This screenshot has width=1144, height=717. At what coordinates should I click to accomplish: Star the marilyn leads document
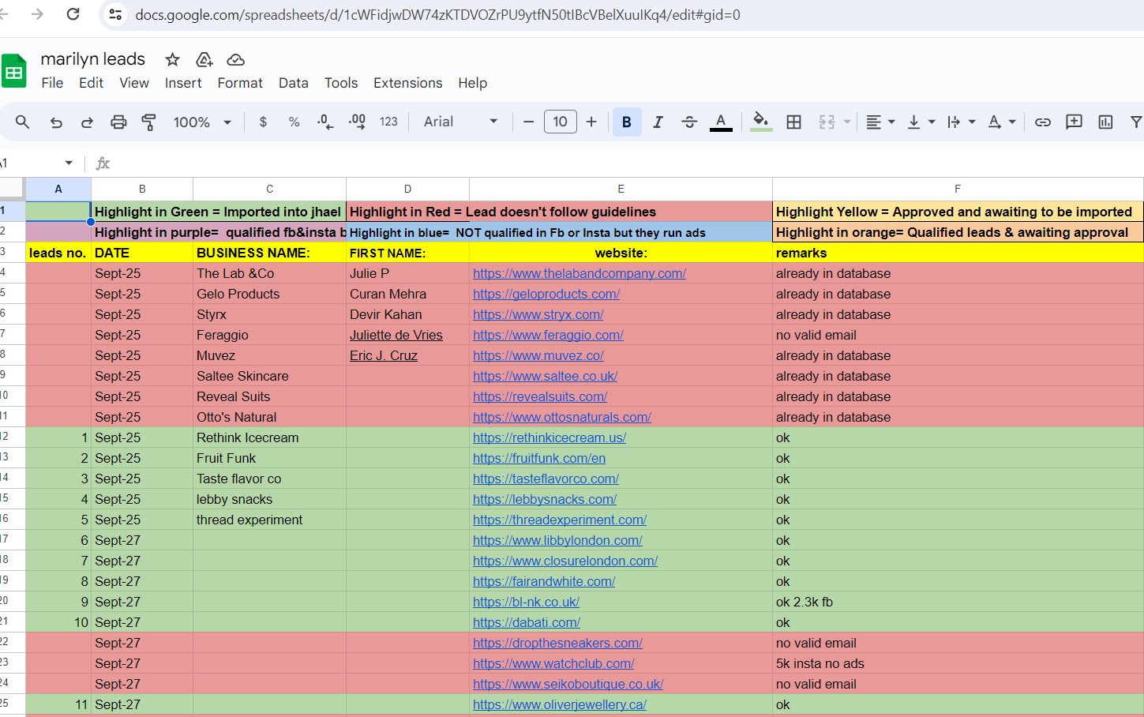coord(172,59)
